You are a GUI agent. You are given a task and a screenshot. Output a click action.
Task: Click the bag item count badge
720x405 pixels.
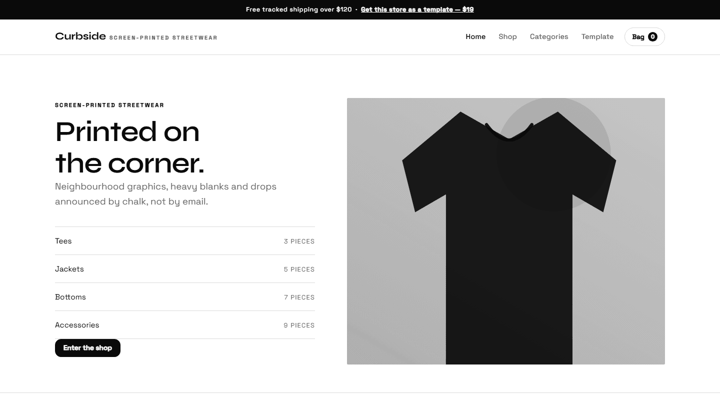[x=652, y=36]
